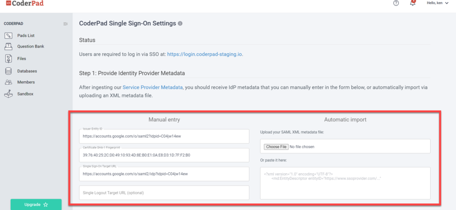Screen dimensions: 456x210
Task: Click the Databases sidebar icon
Action: tap(8, 71)
